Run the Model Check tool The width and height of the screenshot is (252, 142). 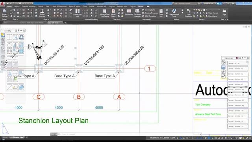point(113,13)
